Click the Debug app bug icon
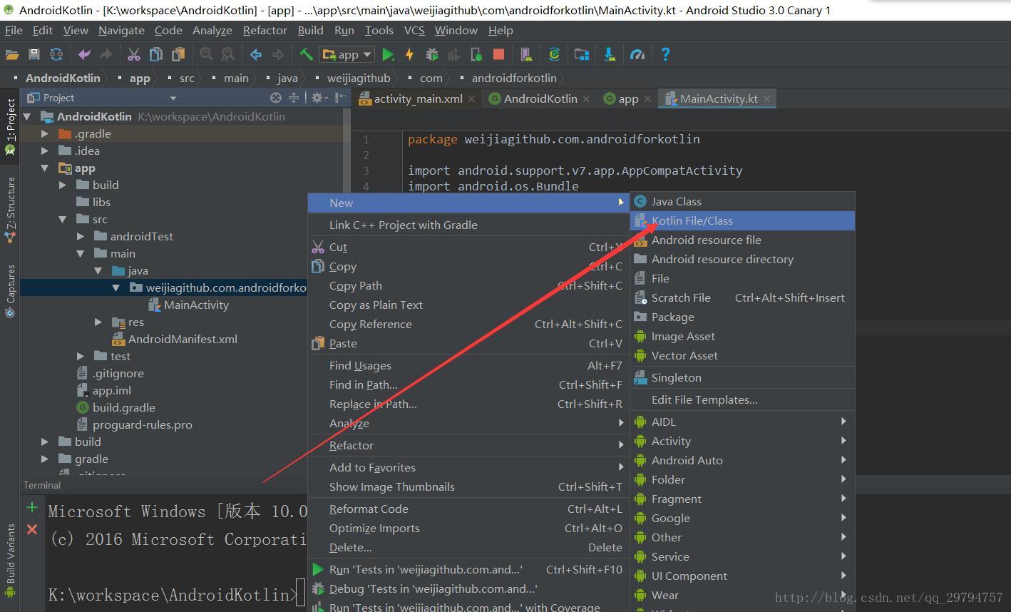 [x=431, y=54]
